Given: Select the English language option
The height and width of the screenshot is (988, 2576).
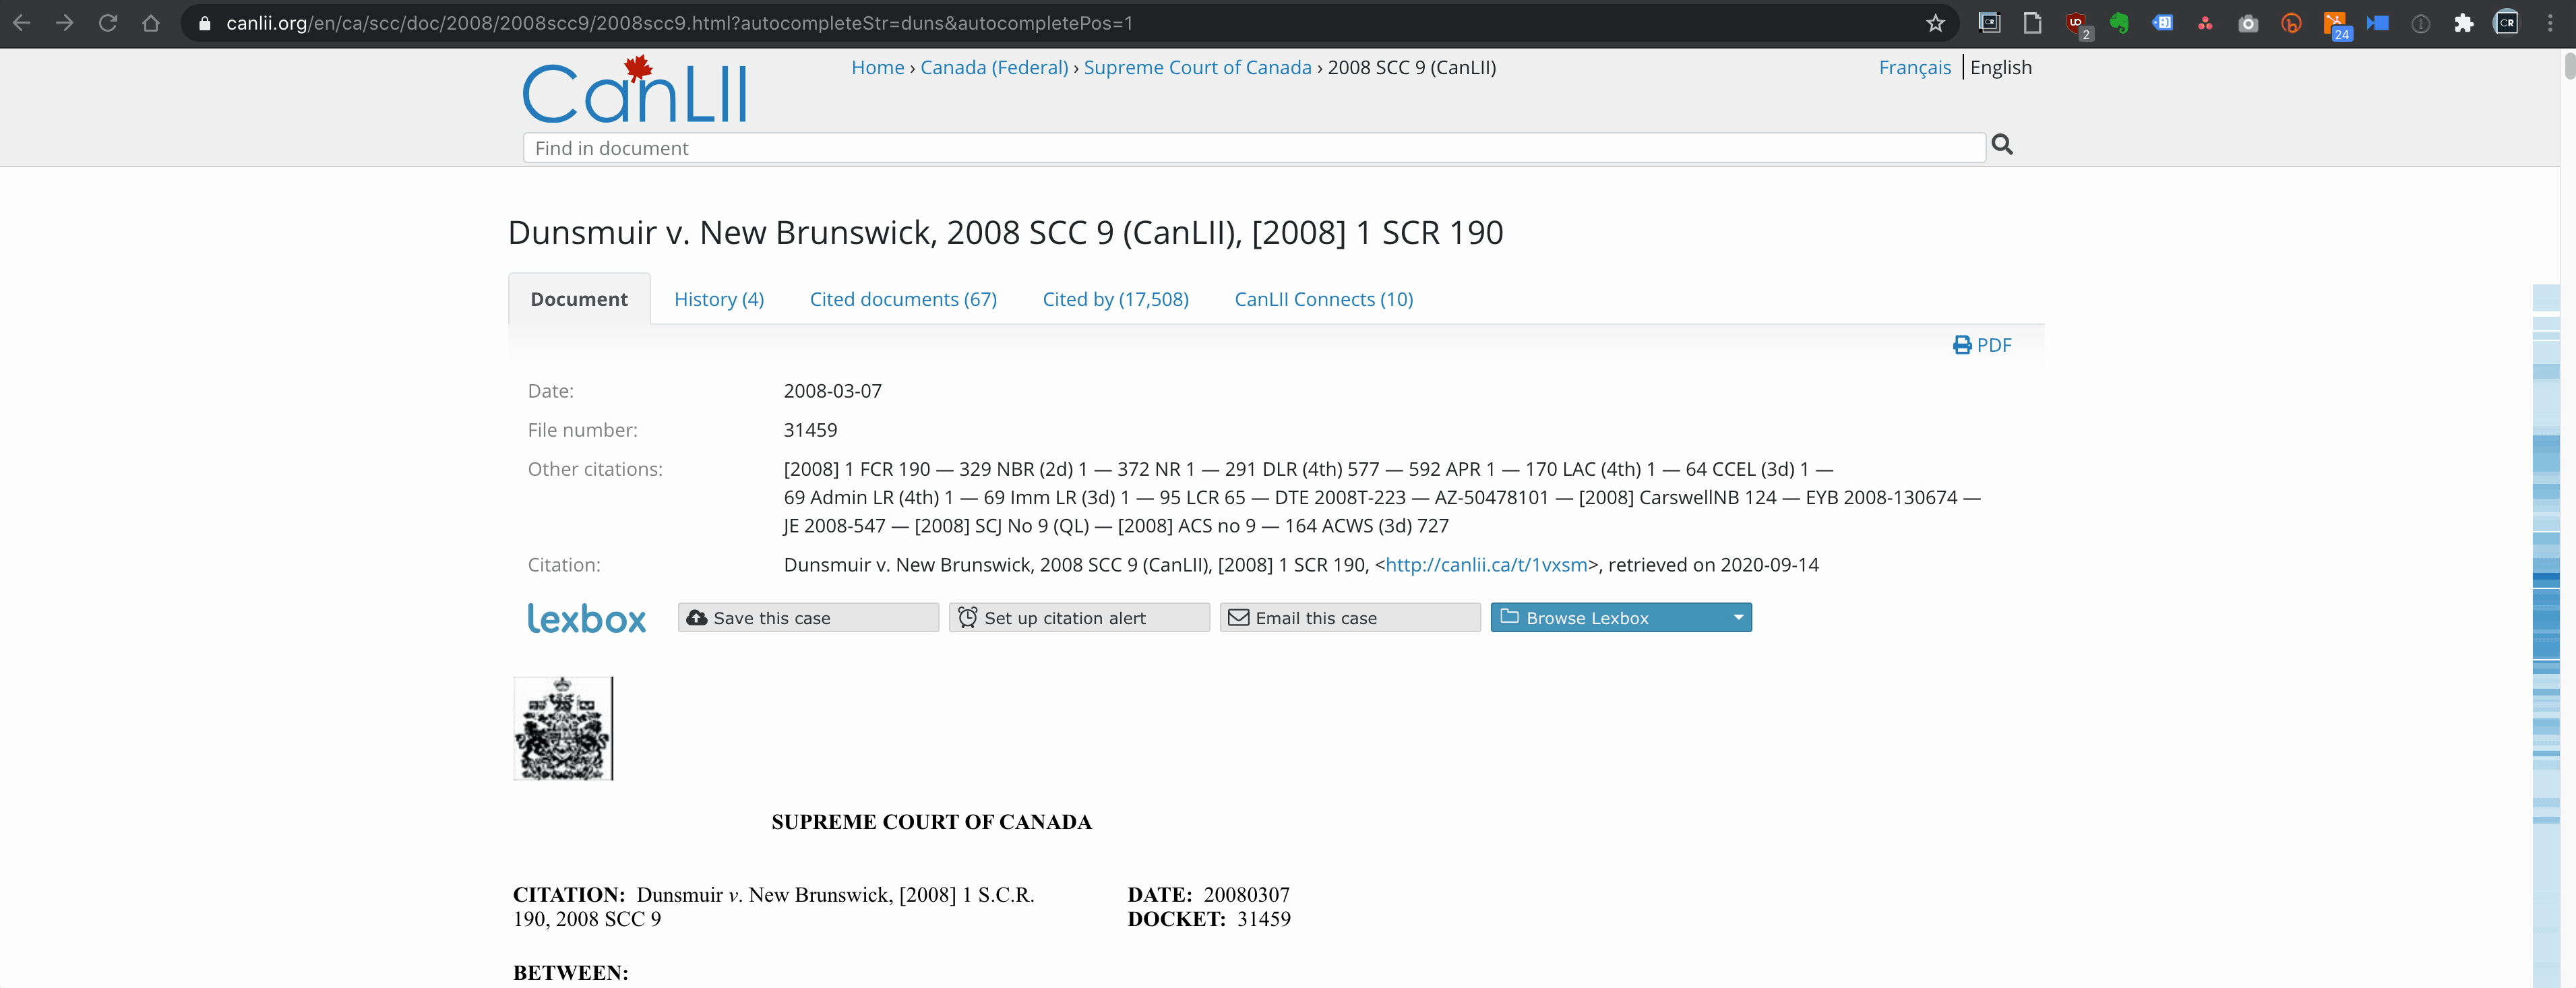Looking at the screenshot, I should pos(2000,67).
